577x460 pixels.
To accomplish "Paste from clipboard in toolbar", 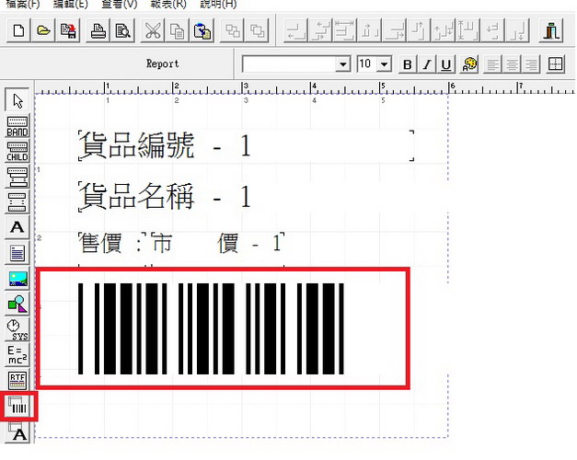I will pyautogui.click(x=202, y=30).
